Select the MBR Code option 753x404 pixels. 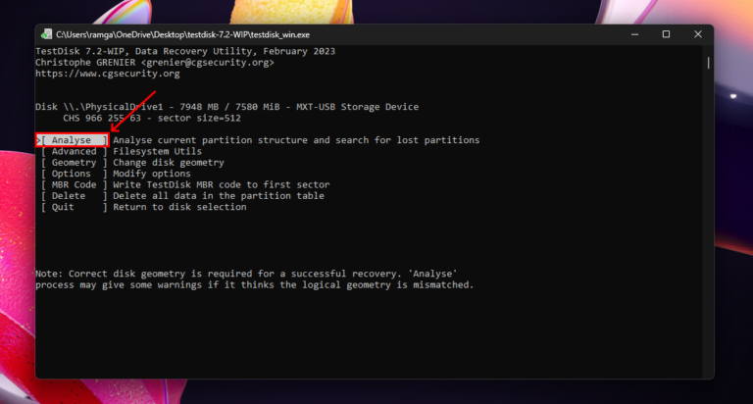pyautogui.click(x=74, y=184)
